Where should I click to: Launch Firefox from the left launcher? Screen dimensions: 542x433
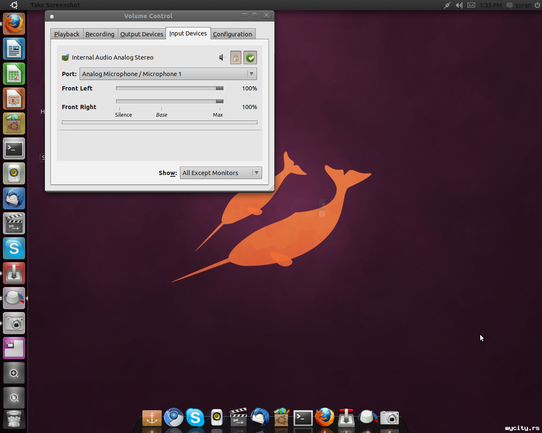pyautogui.click(x=14, y=24)
